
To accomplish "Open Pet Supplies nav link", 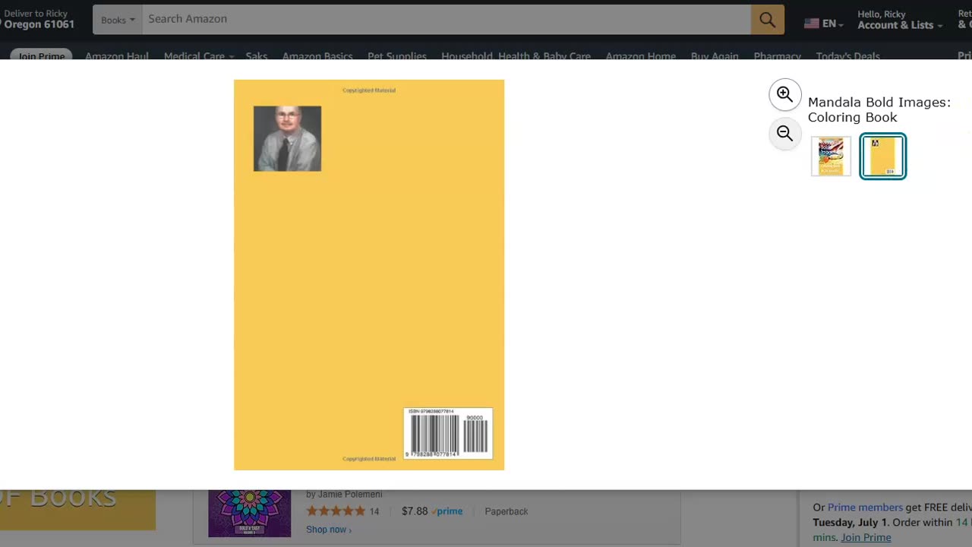I will [x=397, y=56].
